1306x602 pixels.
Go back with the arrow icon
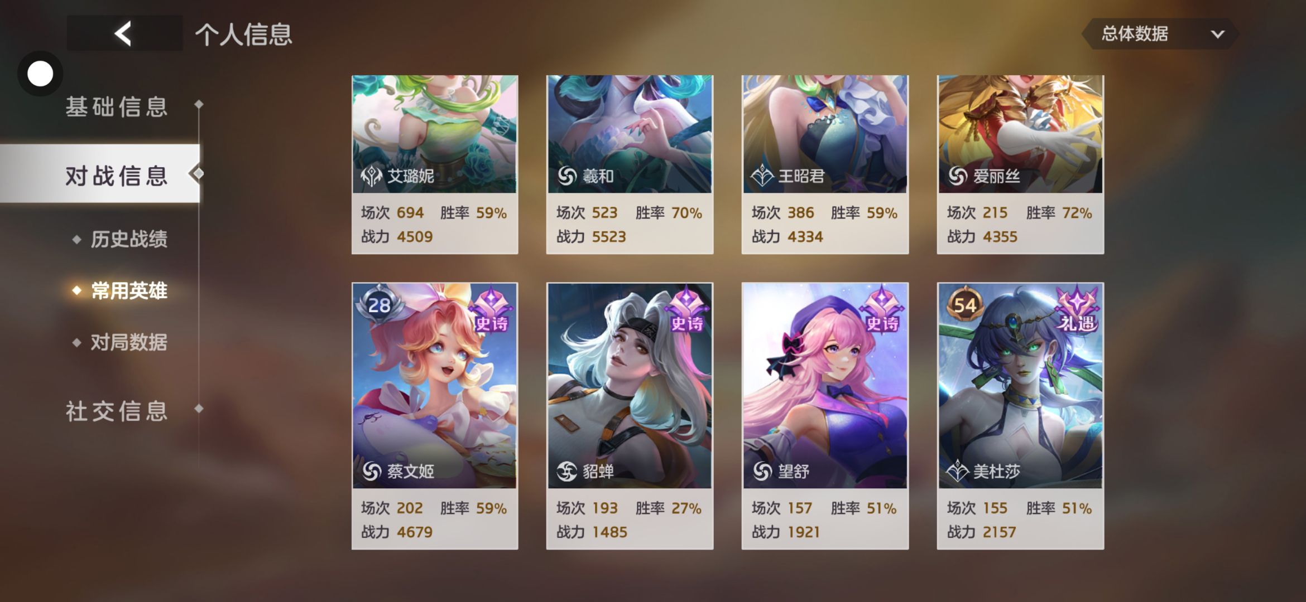124,33
